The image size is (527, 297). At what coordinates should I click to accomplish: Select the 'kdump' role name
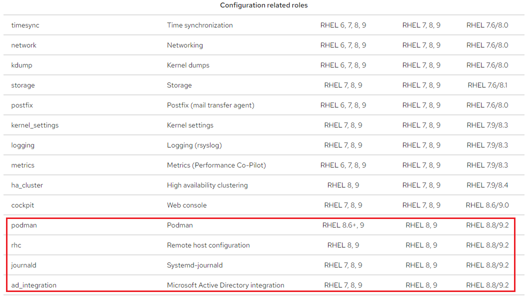pos(21,65)
